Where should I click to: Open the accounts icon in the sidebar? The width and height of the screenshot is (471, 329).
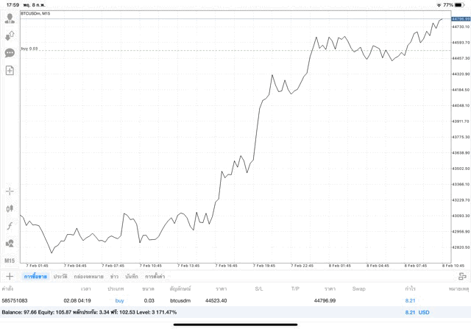click(x=10, y=18)
